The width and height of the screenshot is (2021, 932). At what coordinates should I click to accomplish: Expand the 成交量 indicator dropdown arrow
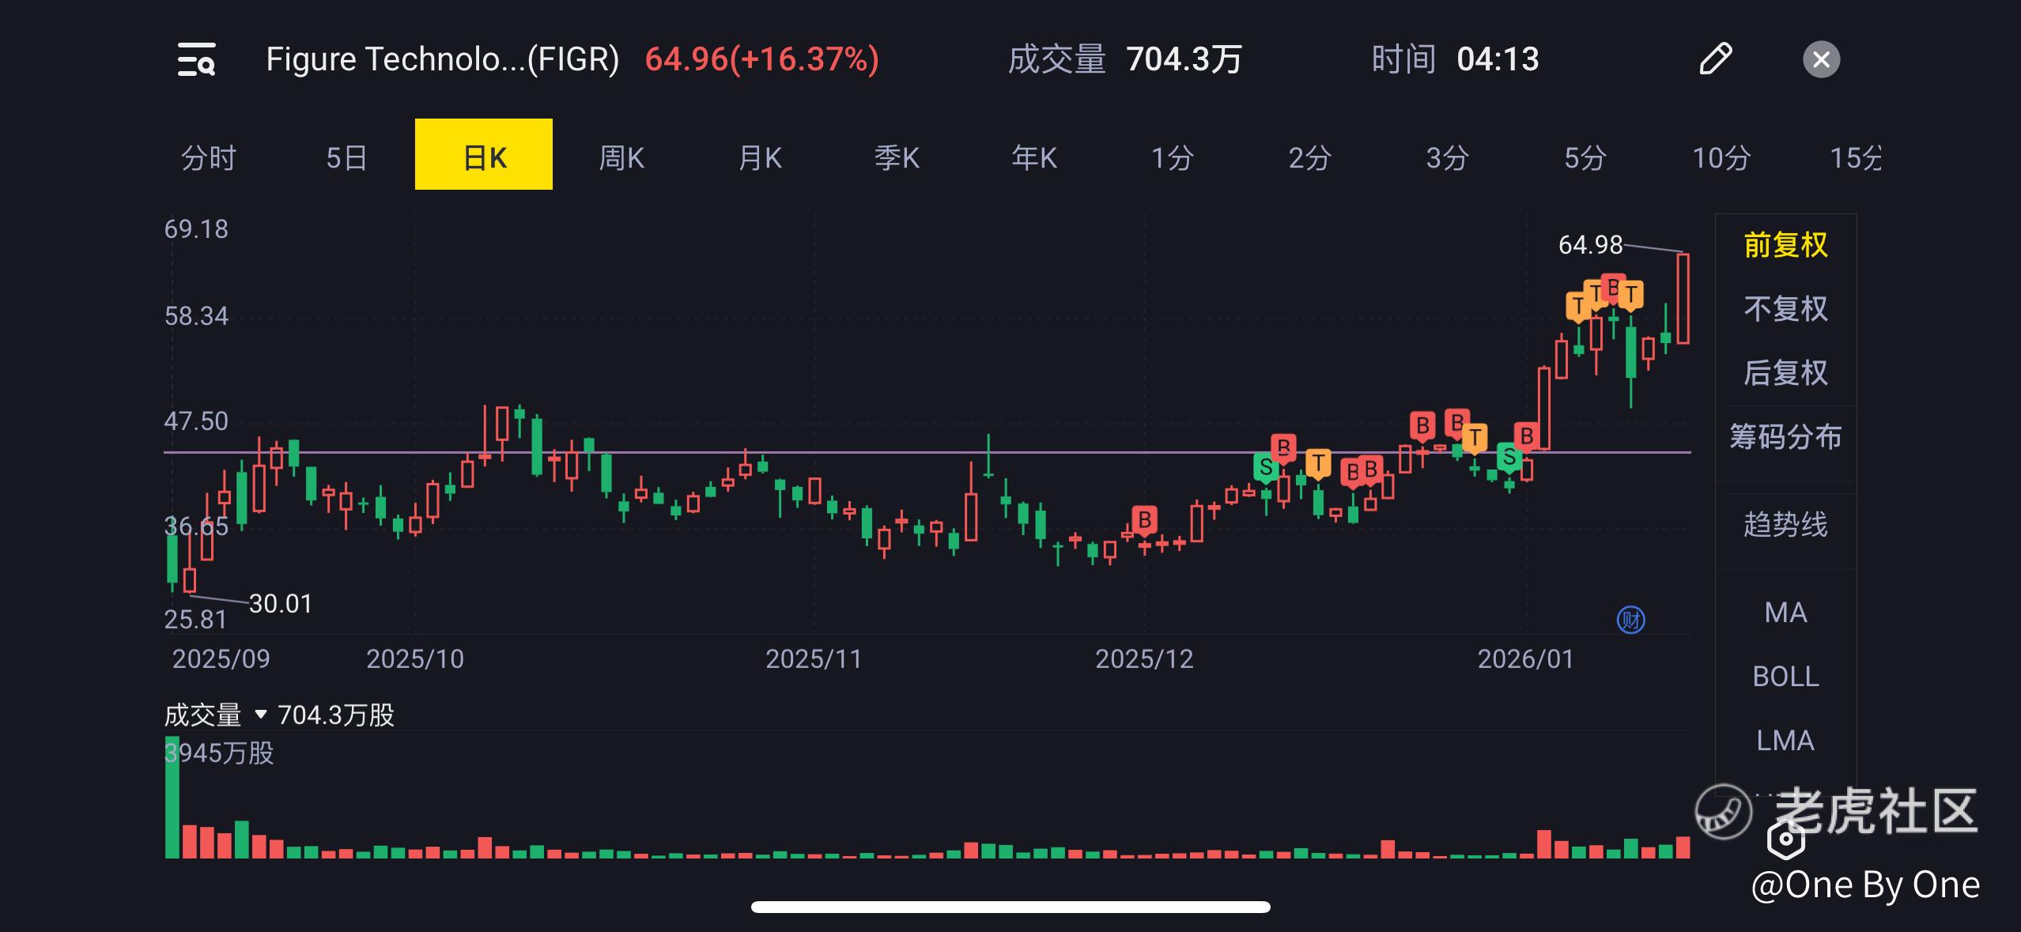pyautogui.click(x=261, y=715)
